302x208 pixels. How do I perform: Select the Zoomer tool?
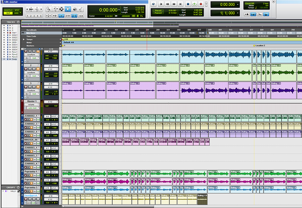point(48,9)
